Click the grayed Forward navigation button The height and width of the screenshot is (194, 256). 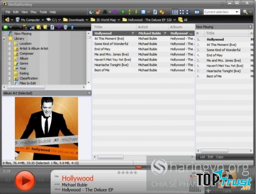coord(15,27)
